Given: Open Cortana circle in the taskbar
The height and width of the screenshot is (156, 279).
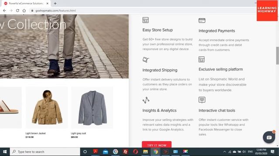Looking at the screenshot, I should point(85,152).
